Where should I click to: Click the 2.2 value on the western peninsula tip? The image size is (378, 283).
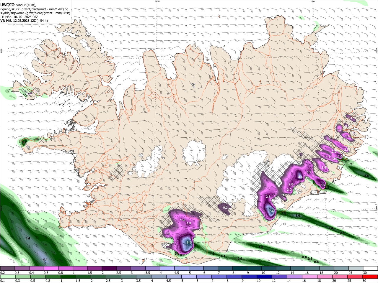click(x=24, y=142)
